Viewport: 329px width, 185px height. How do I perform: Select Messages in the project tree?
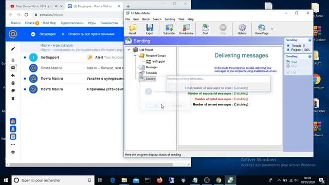click(x=152, y=67)
